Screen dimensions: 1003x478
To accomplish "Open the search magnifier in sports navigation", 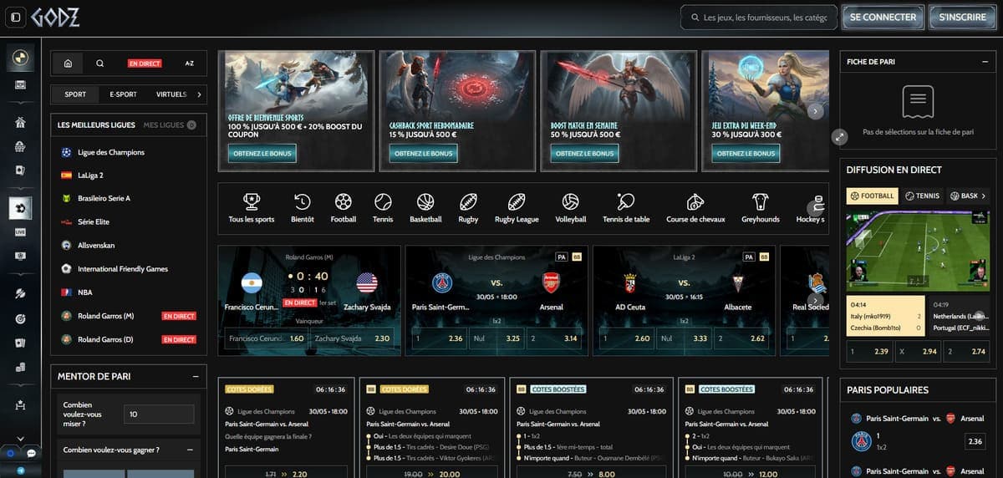I will (100, 64).
